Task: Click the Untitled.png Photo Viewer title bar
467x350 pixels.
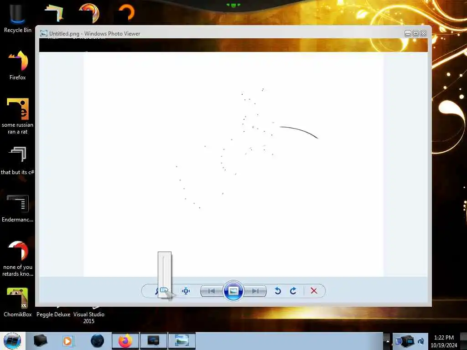Action: [220, 33]
